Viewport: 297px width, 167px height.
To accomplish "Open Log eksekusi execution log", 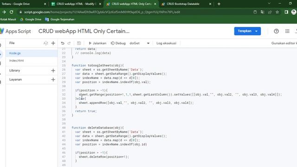I will [166, 43].
